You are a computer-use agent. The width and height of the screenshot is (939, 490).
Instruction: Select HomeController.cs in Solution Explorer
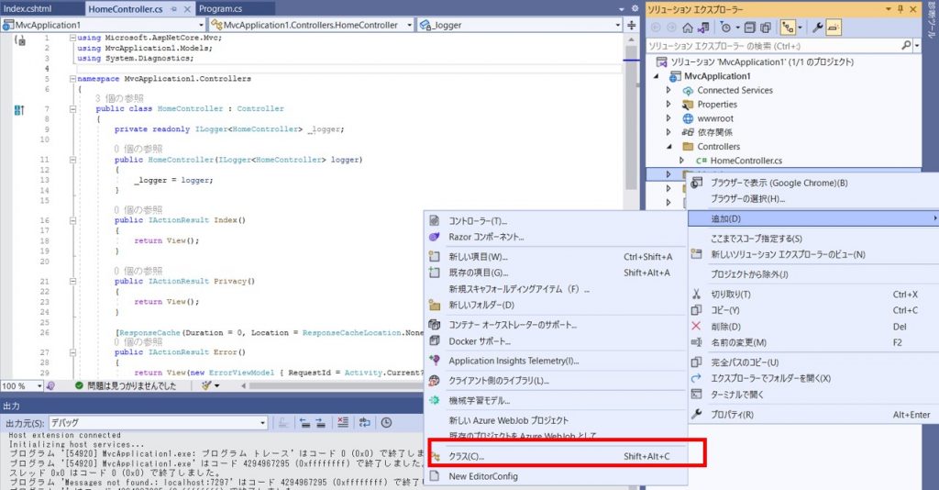tap(746, 161)
